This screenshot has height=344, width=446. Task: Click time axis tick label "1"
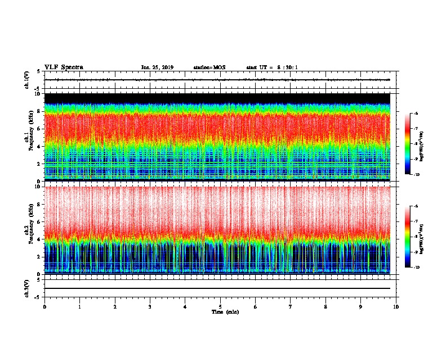[x=79, y=307]
